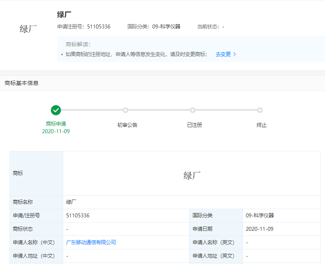Click the 已注册 step circle on the timeline

pyautogui.click(x=193, y=110)
